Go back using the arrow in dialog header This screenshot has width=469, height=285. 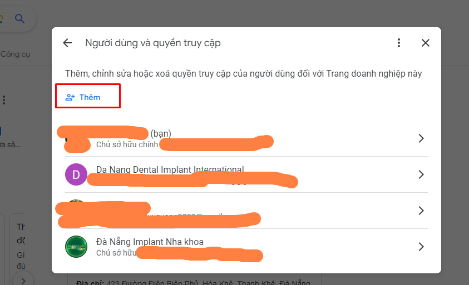pos(68,43)
